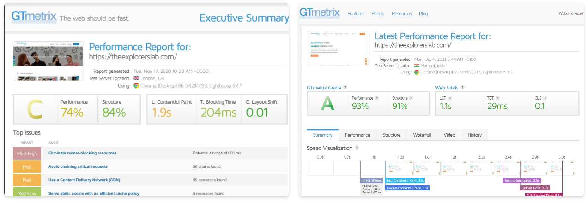Open 'Avoid chaining critical requests' audit
Screen dimensions: 588x202
click(78, 166)
